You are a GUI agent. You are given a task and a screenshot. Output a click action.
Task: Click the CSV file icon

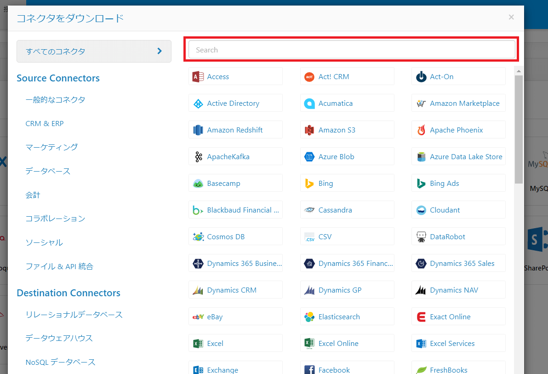click(x=309, y=237)
